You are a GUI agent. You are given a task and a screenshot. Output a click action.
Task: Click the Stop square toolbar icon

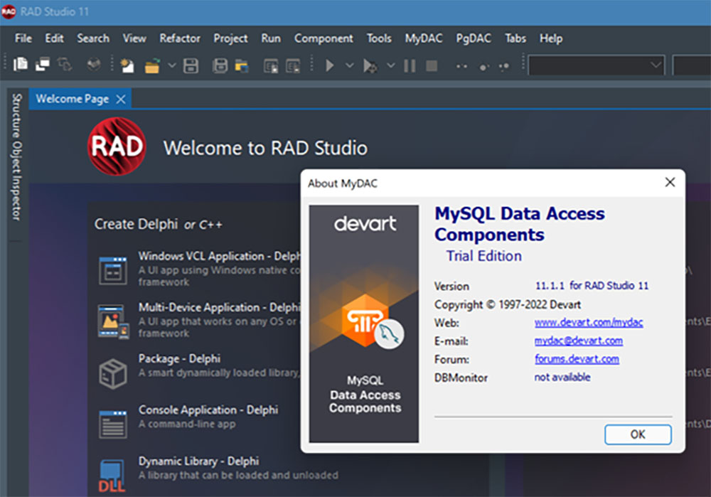[432, 65]
